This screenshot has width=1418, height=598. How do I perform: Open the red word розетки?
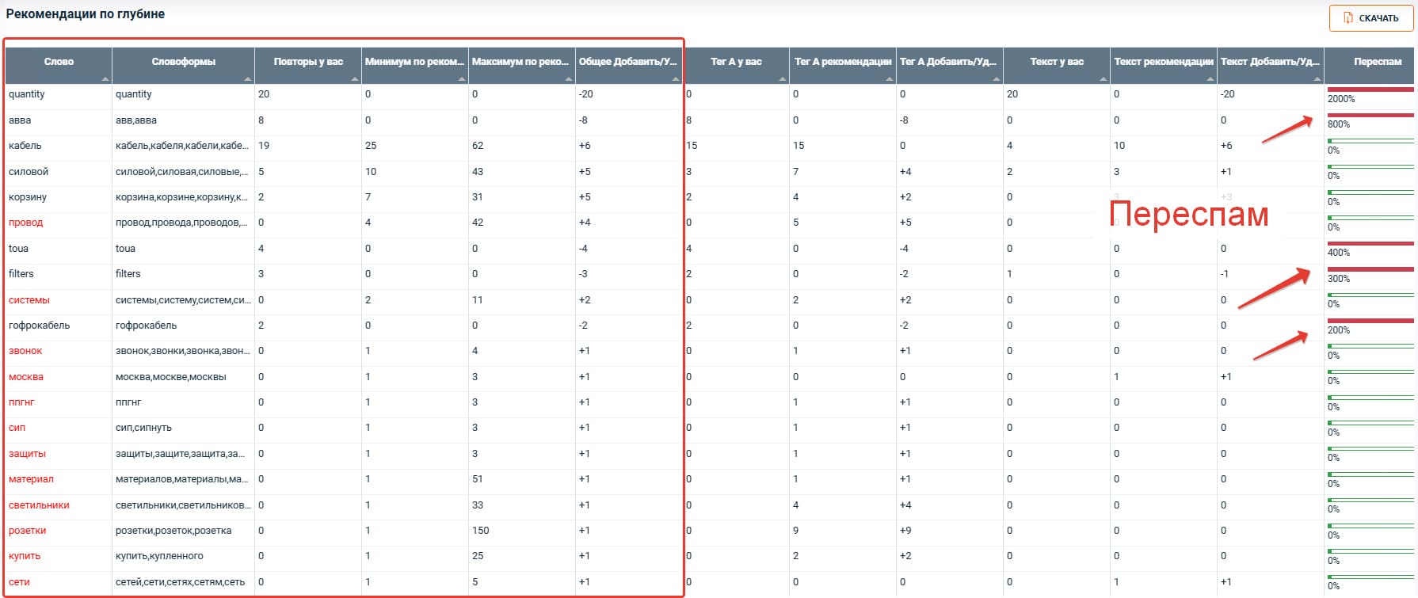(x=28, y=531)
